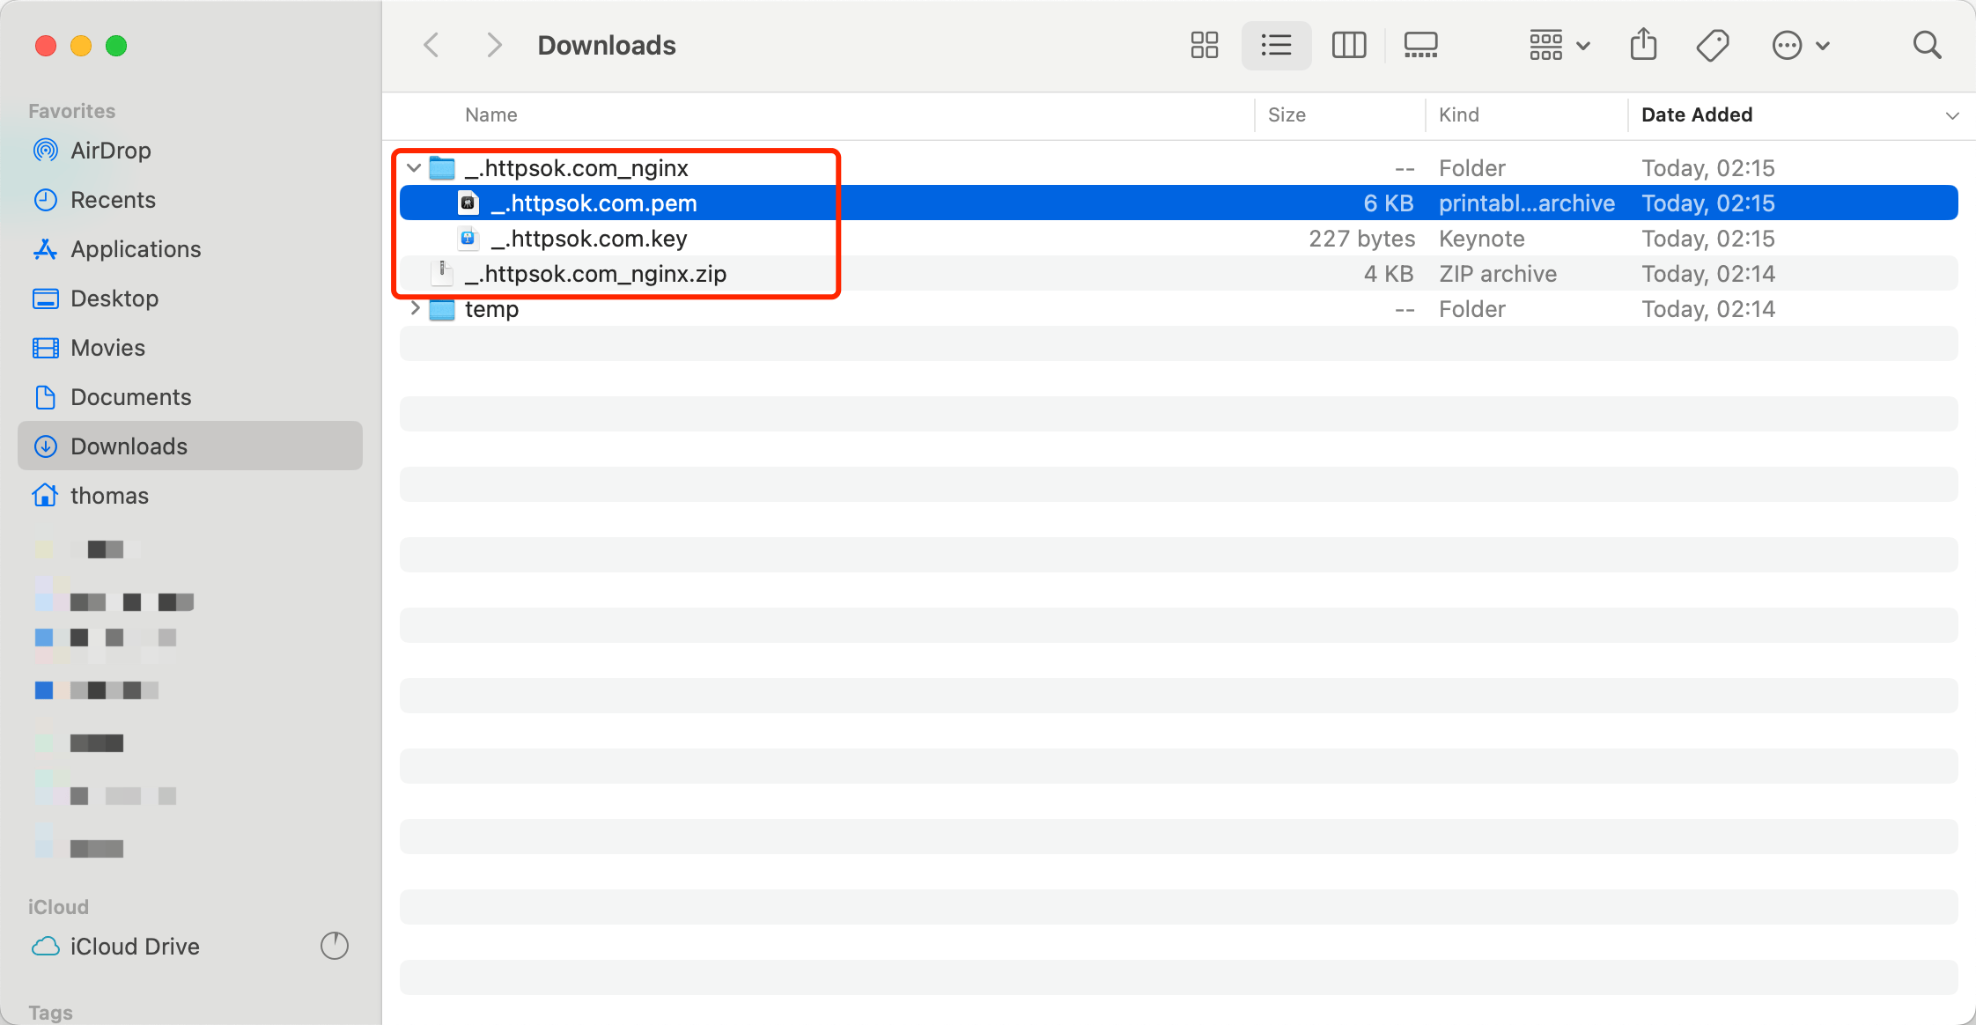The image size is (1976, 1025).
Task: Switch to gallery view
Action: click(1420, 45)
